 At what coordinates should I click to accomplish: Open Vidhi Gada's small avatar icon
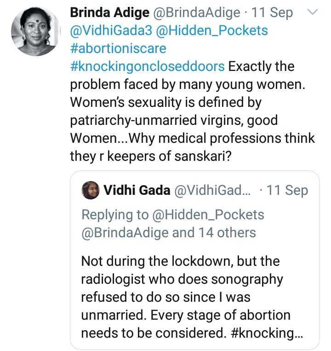point(91,190)
